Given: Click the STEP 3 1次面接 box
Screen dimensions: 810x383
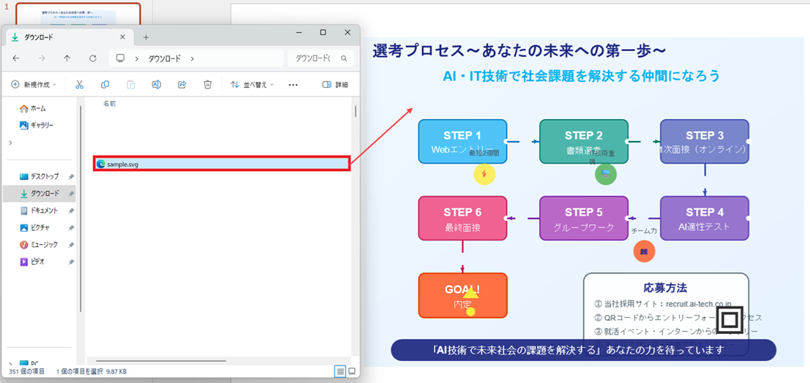Looking at the screenshot, I should 705,141.
